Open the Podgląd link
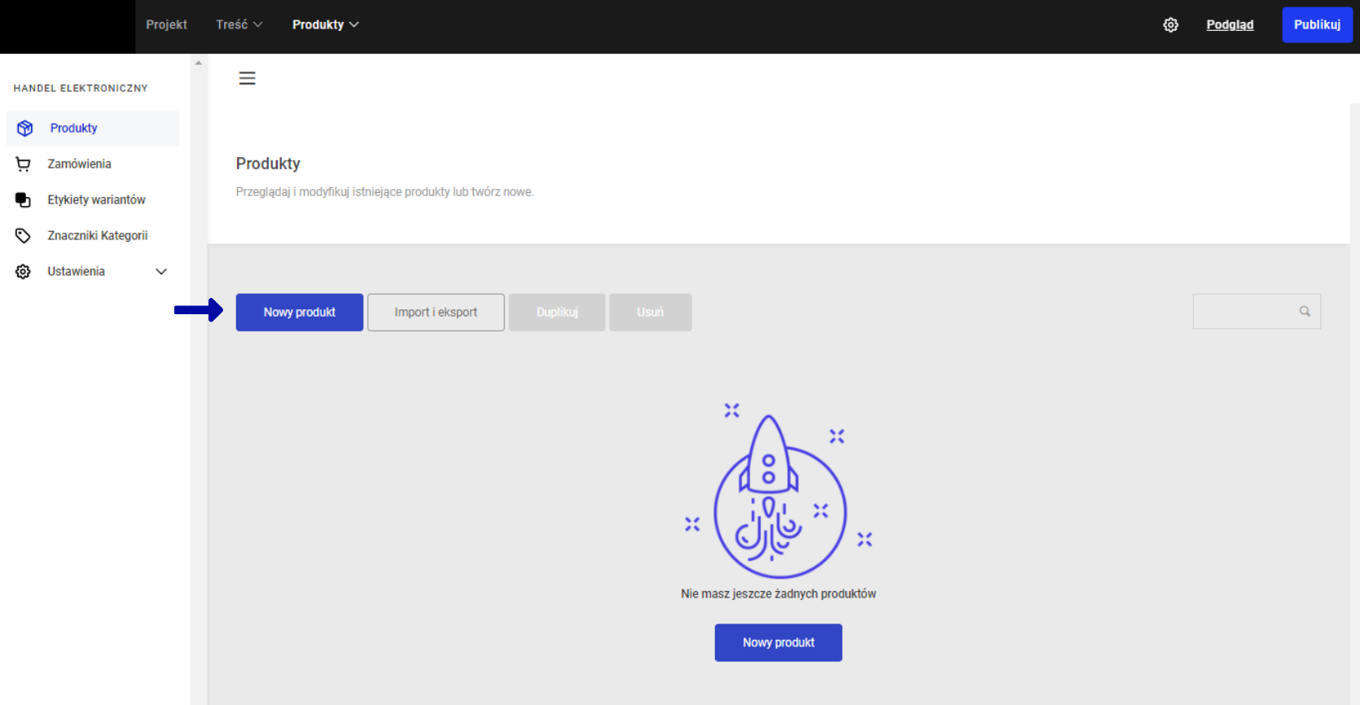This screenshot has width=1360, height=705. click(x=1230, y=25)
